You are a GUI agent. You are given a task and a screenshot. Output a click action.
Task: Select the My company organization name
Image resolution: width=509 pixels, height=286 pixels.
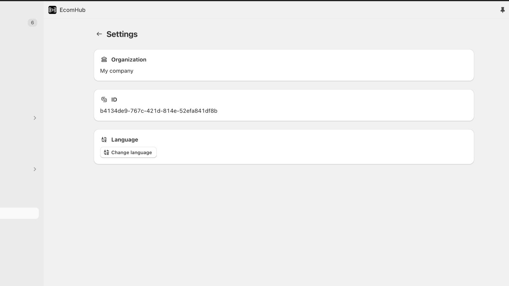[117, 71]
